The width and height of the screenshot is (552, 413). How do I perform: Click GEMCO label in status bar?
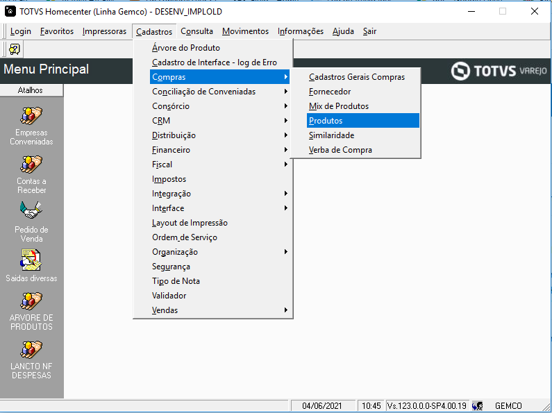coord(508,405)
